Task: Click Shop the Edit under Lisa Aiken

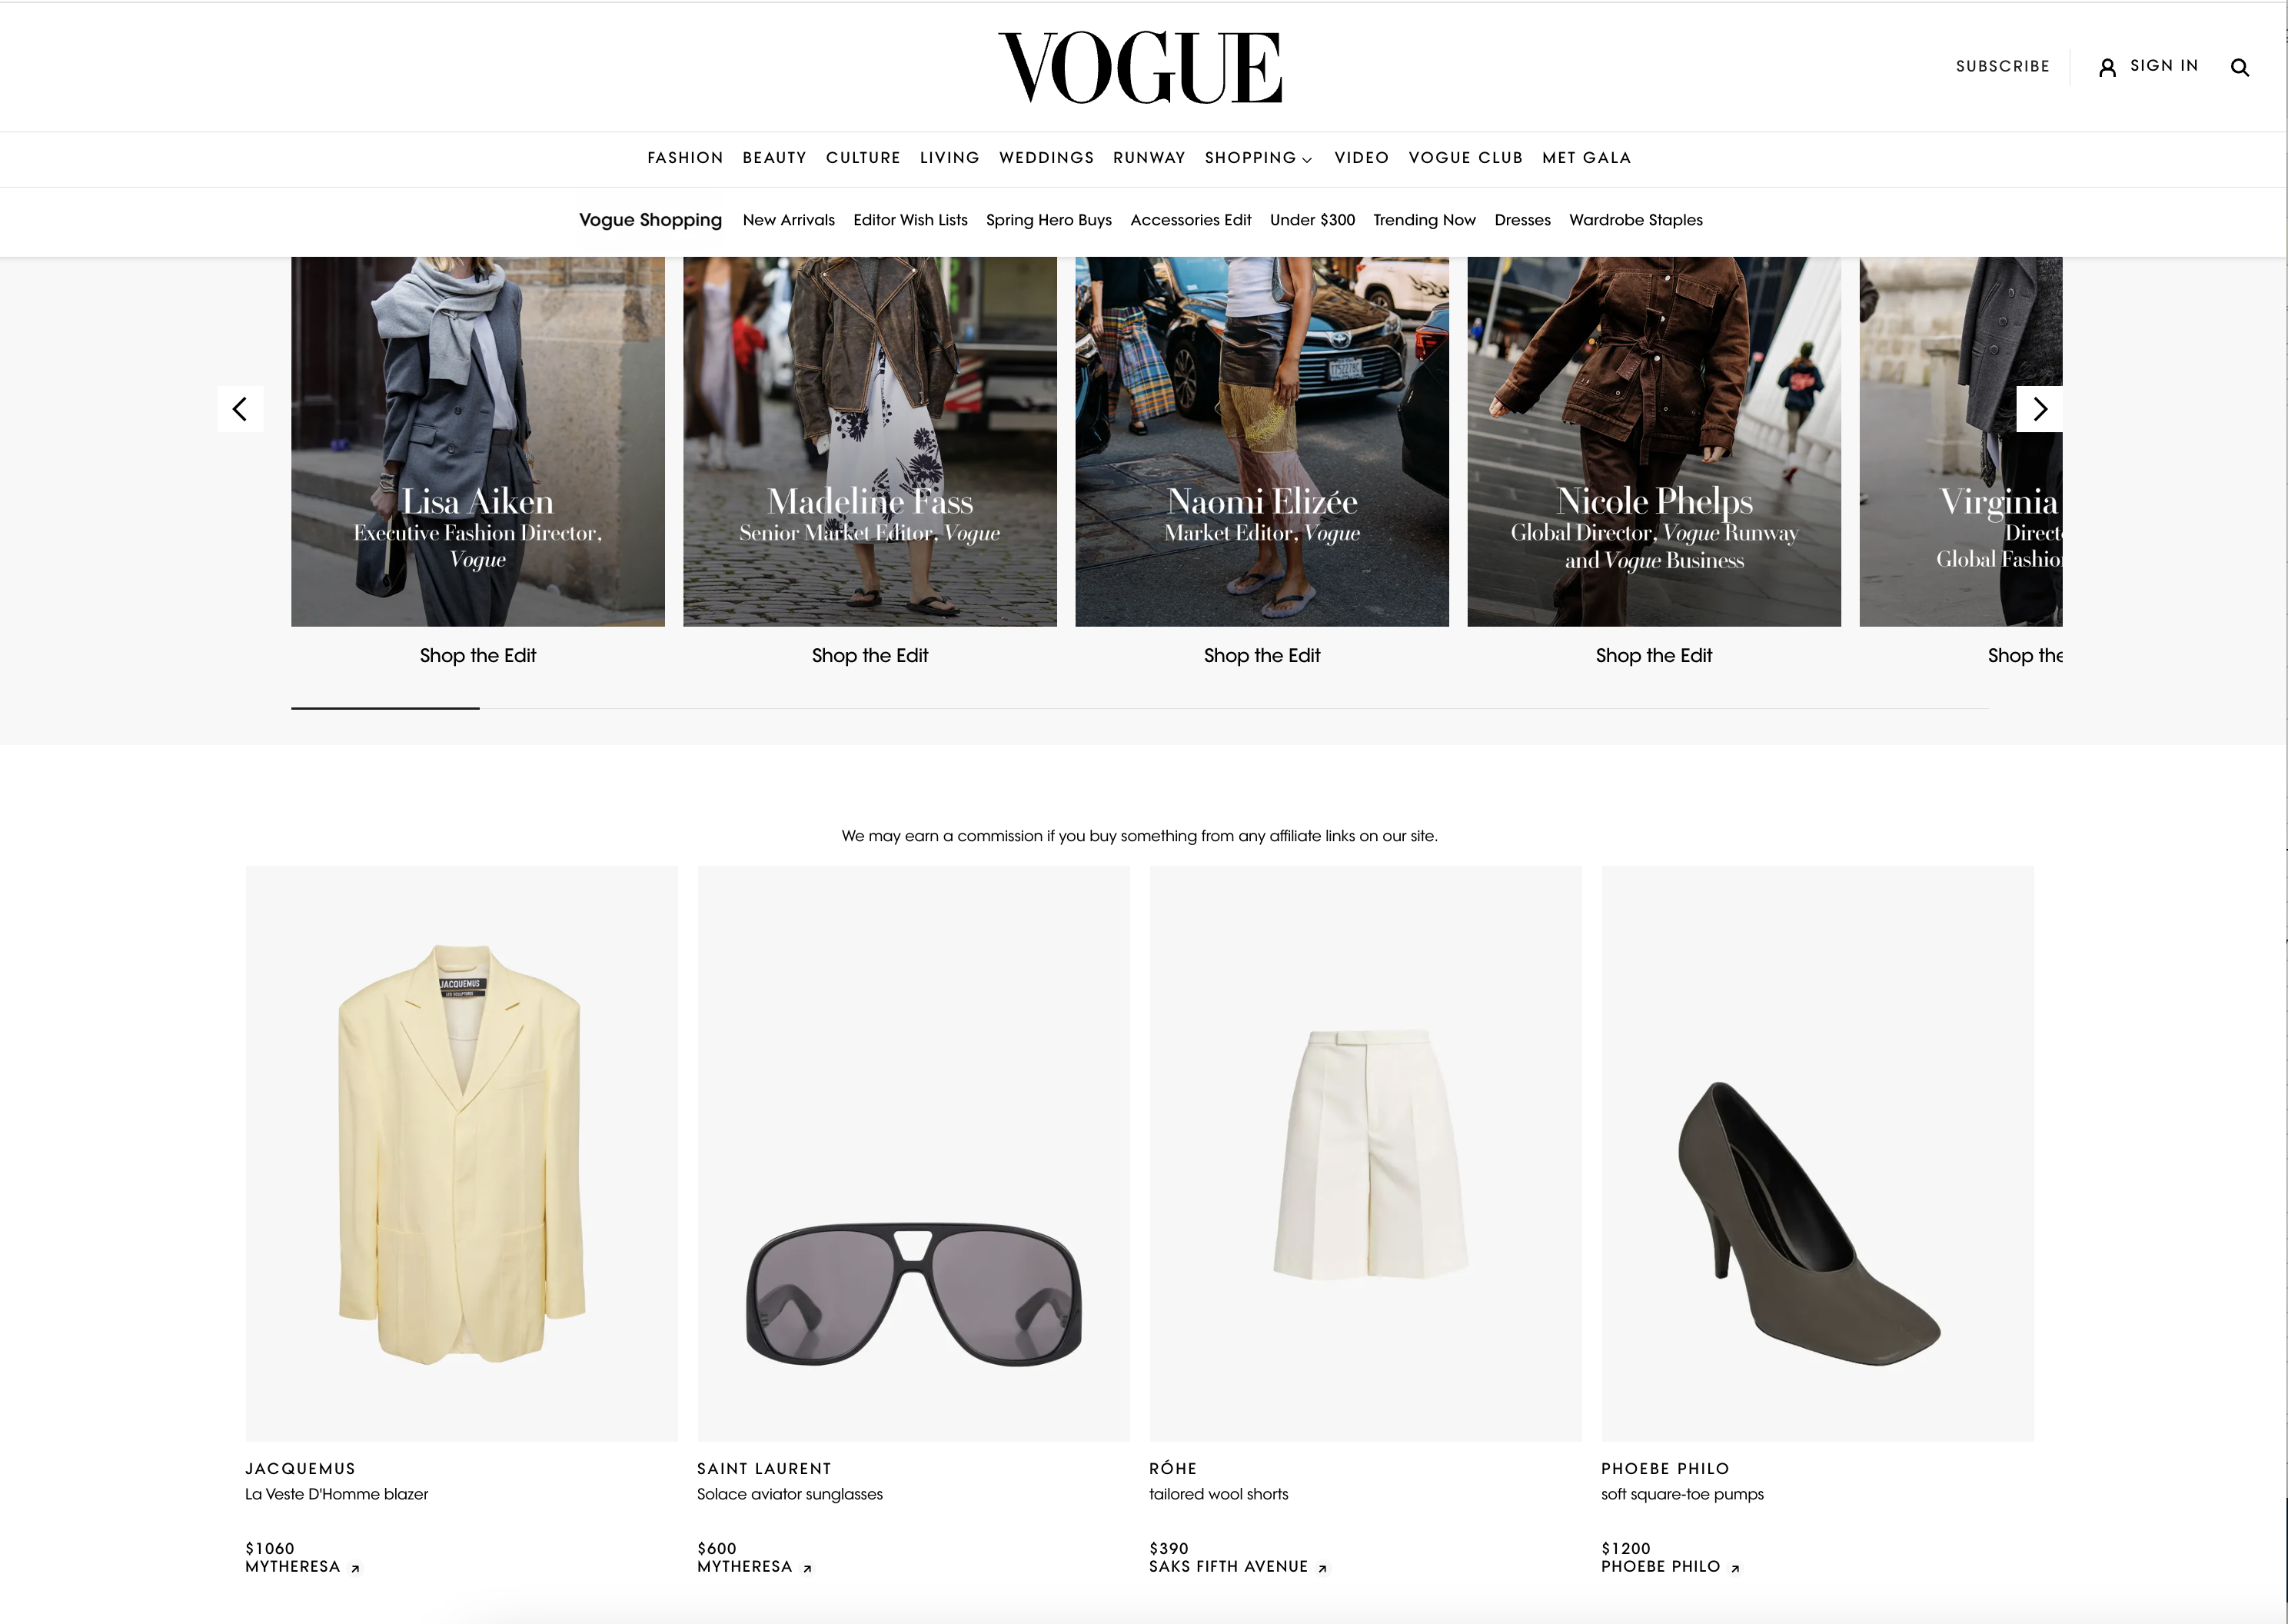Action: point(477,655)
